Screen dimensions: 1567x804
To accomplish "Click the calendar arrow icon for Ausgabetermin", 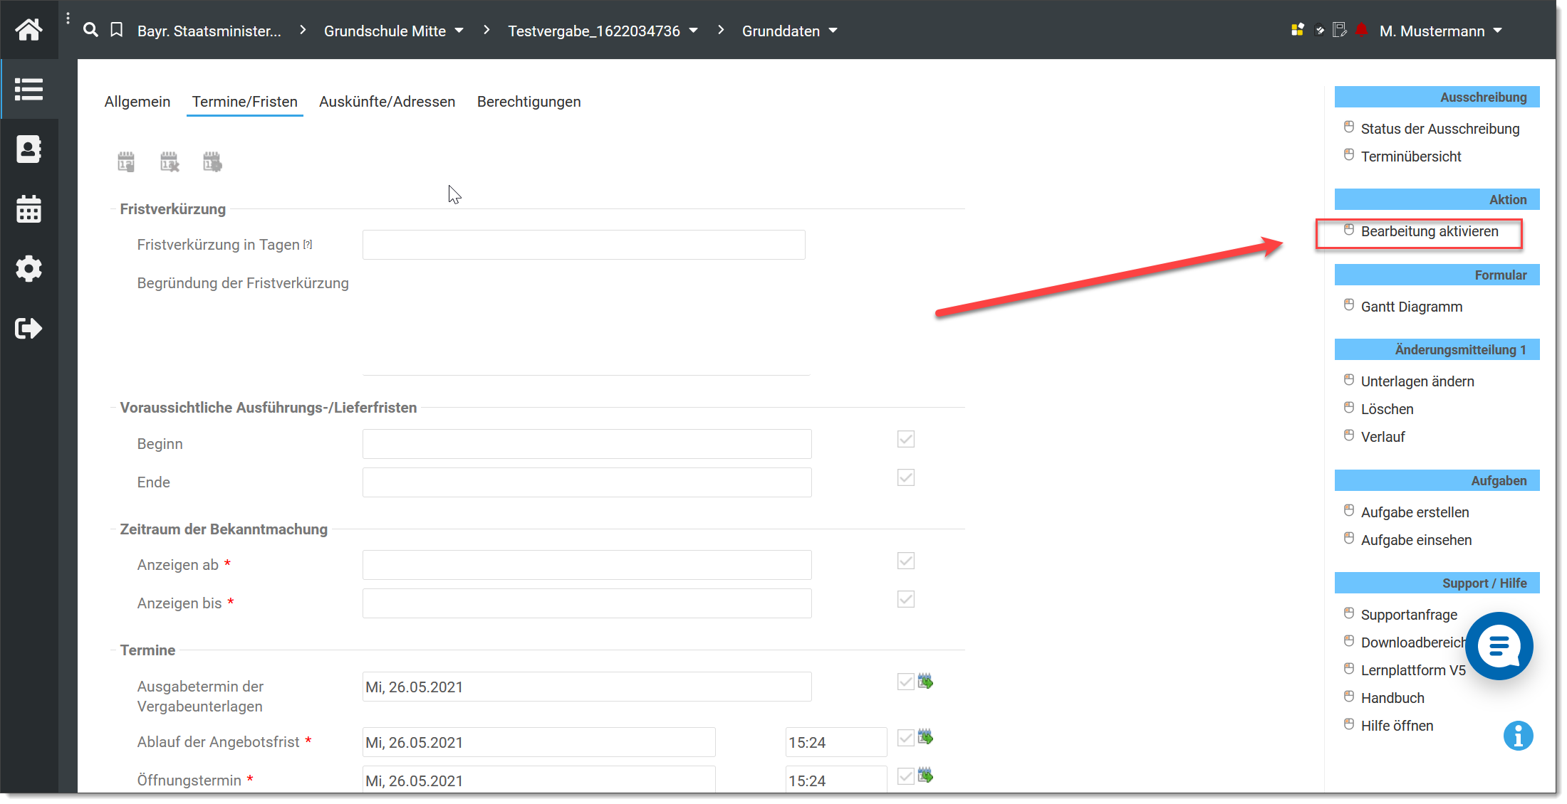I will click(x=925, y=682).
